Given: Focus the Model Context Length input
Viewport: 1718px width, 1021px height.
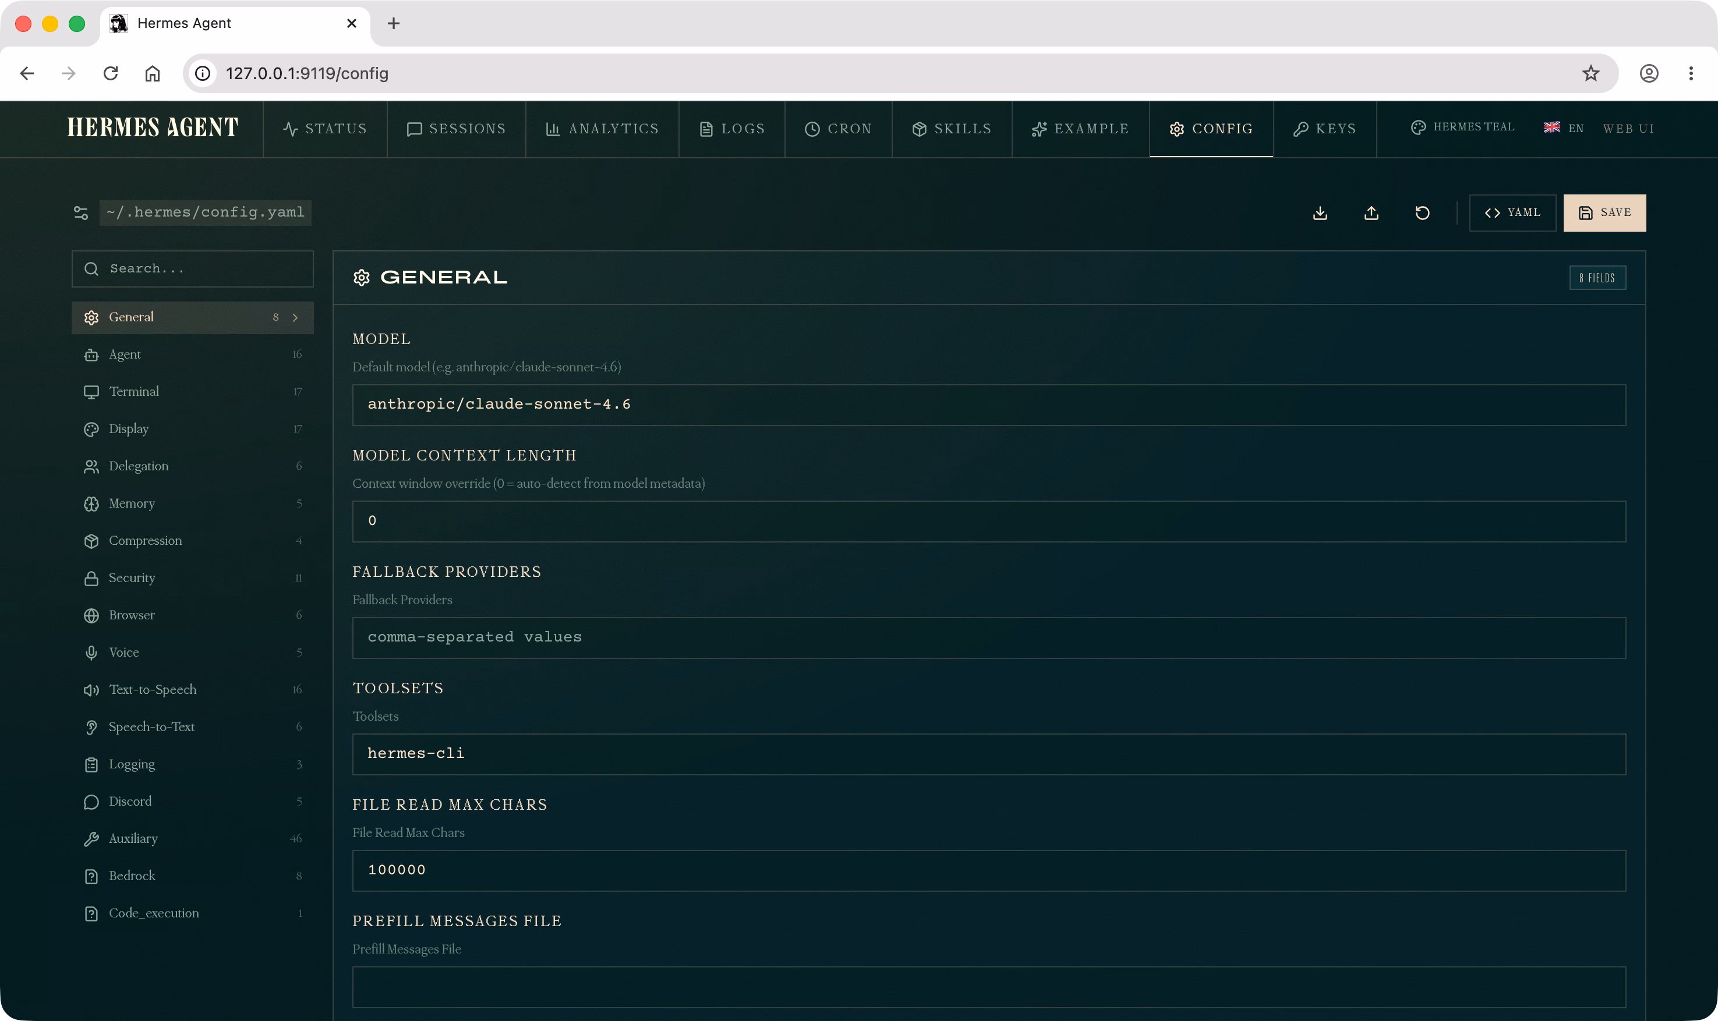Looking at the screenshot, I should pos(988,521).
